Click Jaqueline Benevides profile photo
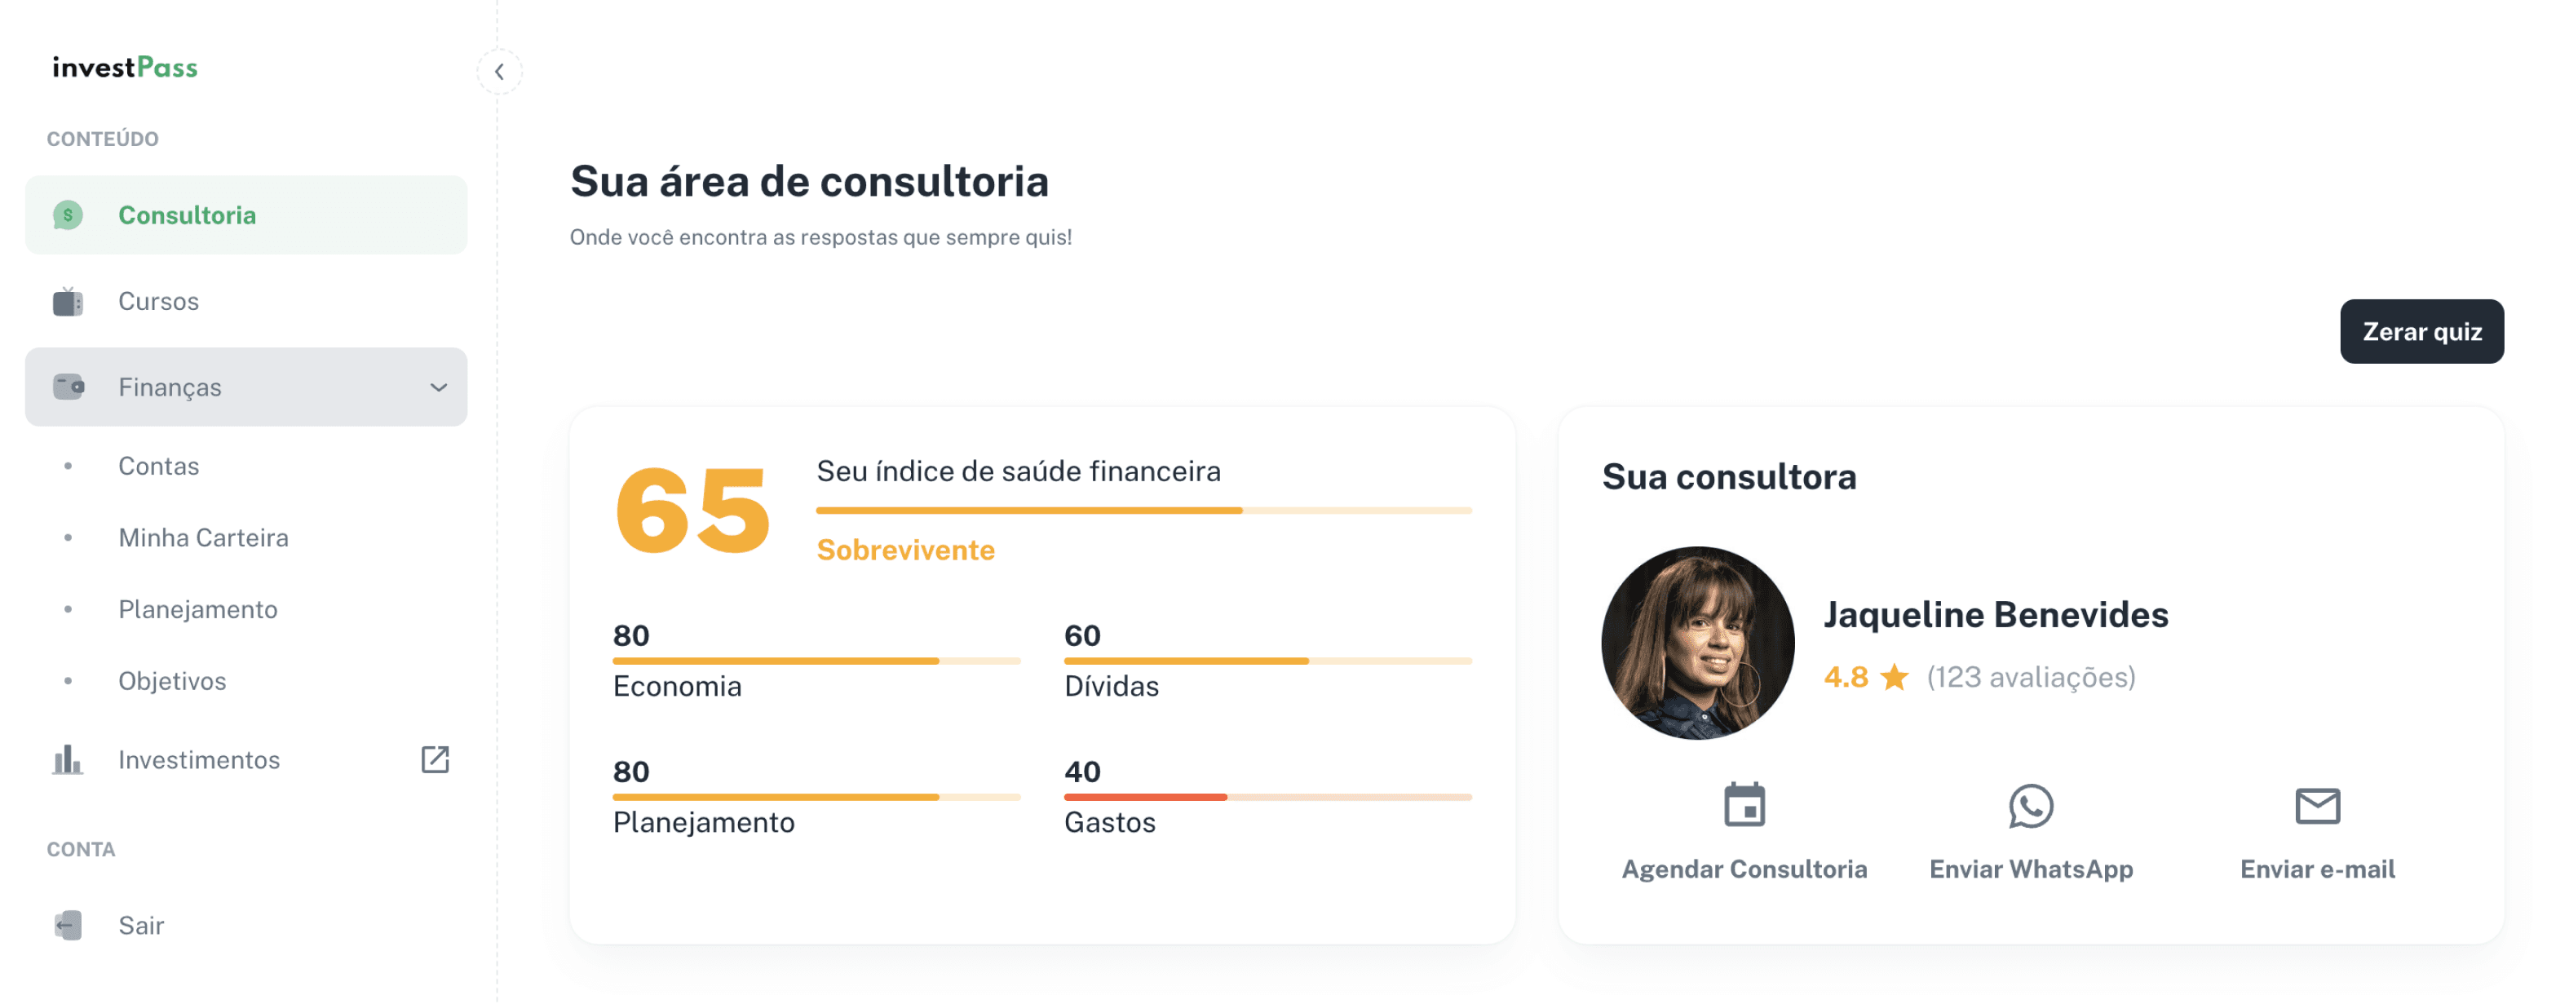2569x1004 pixels. coord(1697,643)
